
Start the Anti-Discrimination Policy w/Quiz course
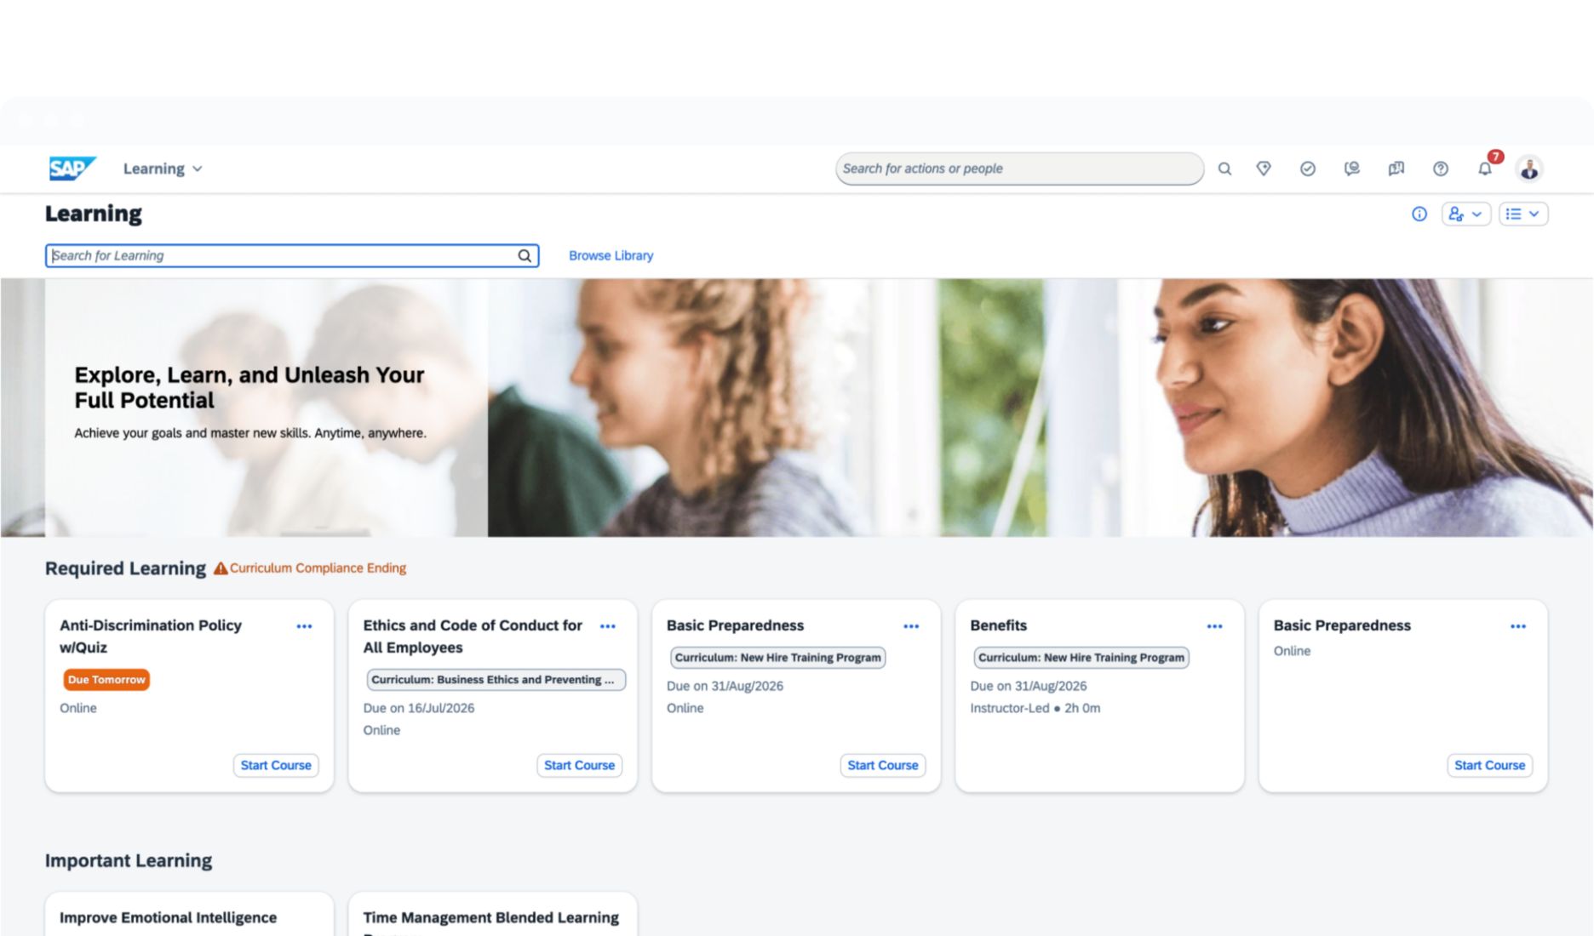pyautogui.click(x=276, y=766)
